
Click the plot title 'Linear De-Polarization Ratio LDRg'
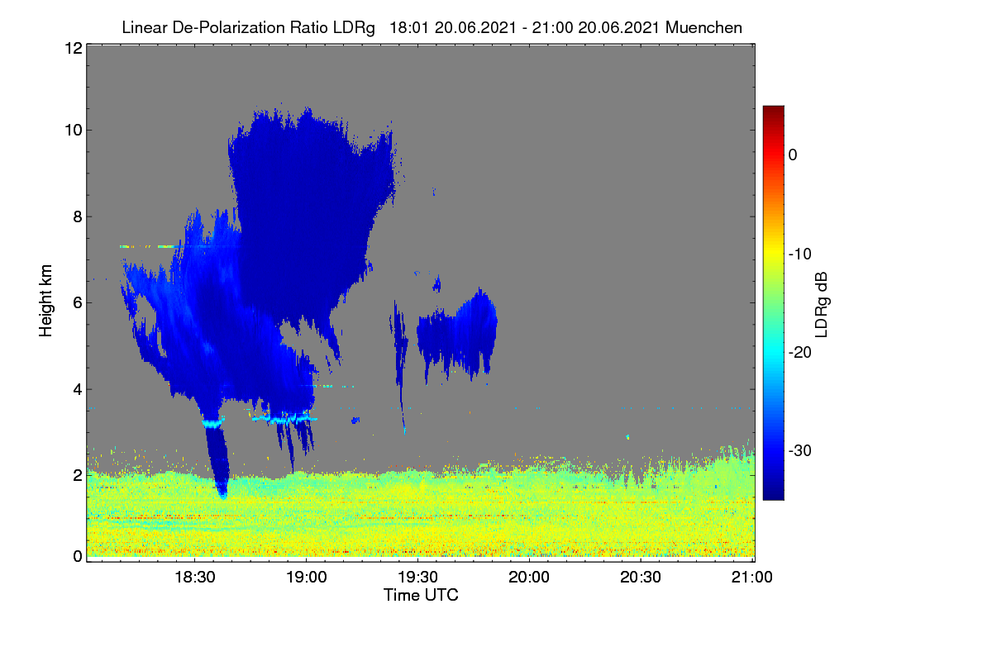pyautogui.click(x=247, y=27)
